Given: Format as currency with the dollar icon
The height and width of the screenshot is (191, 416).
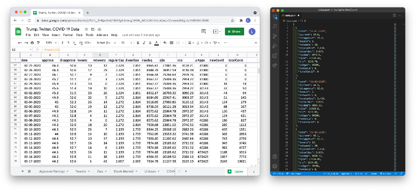Looking at the screenshot, I should tap(62, 43).
